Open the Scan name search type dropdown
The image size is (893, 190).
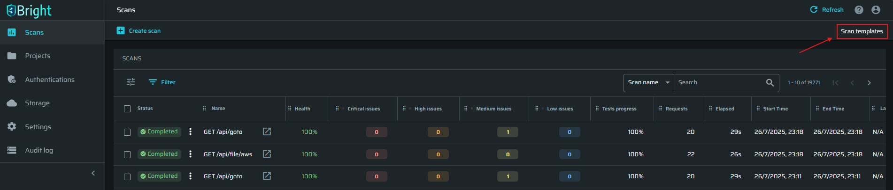click(649, 82)
